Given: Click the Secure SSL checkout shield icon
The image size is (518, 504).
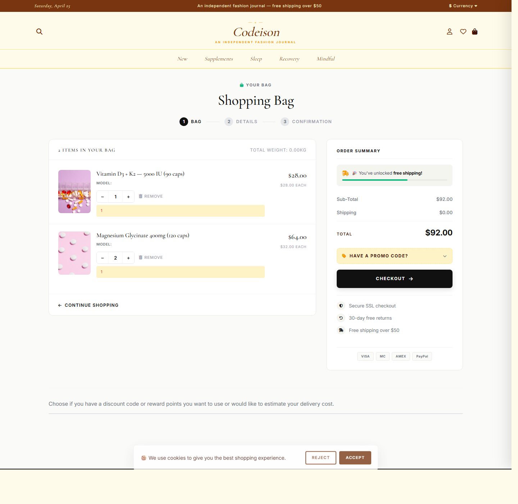Looking at the screenshot, I should (x=341, y=306).
